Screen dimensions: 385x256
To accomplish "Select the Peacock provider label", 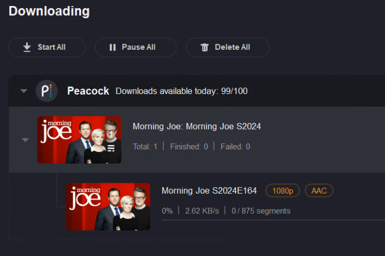I will click(x=88, y=91).
